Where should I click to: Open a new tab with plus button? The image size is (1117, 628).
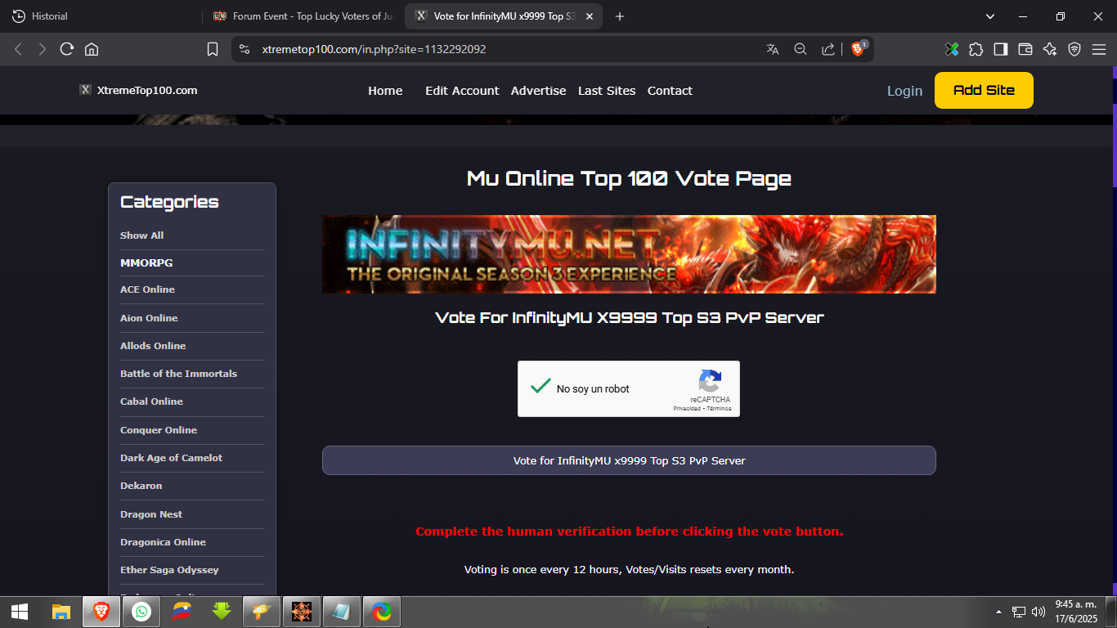pyautogui.click(x=620, y=16)
